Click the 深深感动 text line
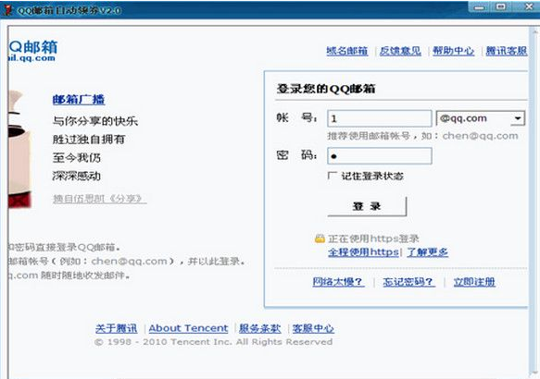Image resolution: width=540 pixels, height=379 pixels. point(77,176)
